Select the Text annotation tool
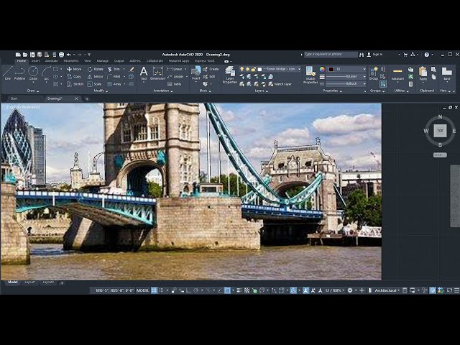460x345 pixels. pyautogui.click(x=144, y=73)
